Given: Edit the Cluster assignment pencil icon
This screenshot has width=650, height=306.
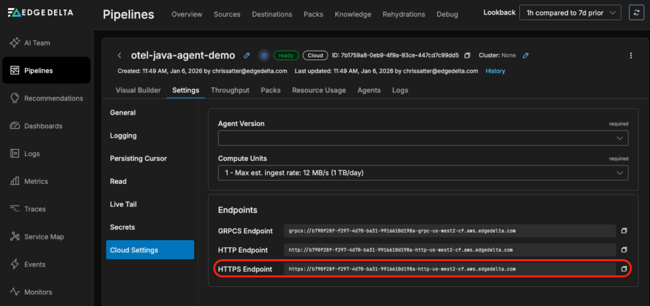Looking at the screenshot, I should point(526,56).
